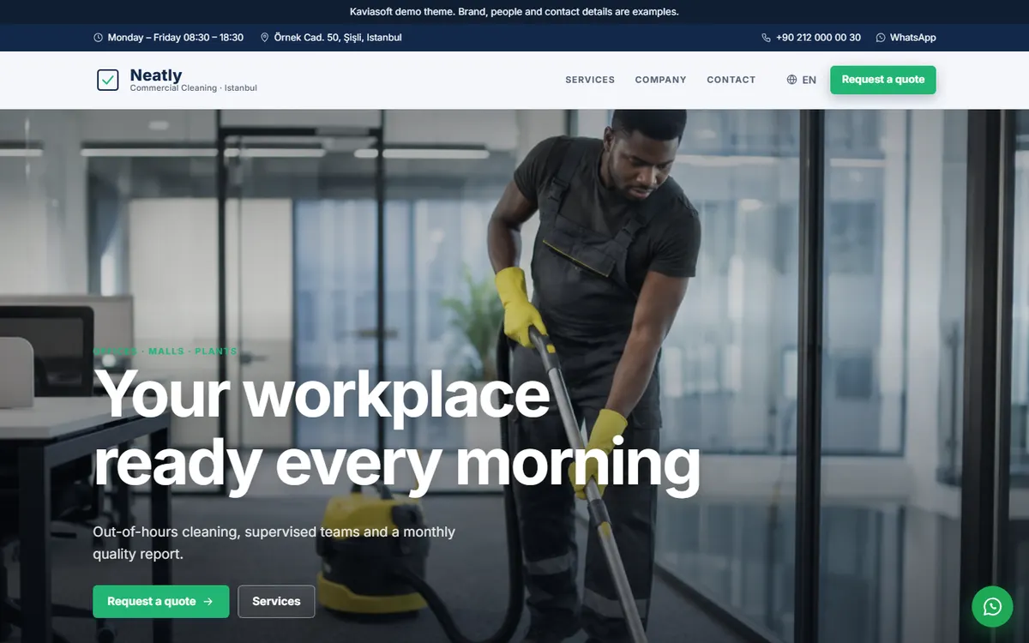1029x643 pixels.
Task: Open the Company menu item
Action: 660,80
